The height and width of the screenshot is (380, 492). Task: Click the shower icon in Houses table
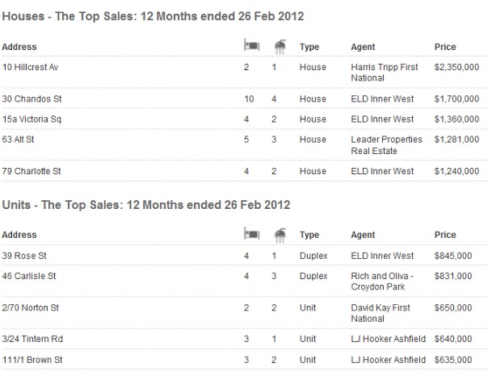(280, 46)
